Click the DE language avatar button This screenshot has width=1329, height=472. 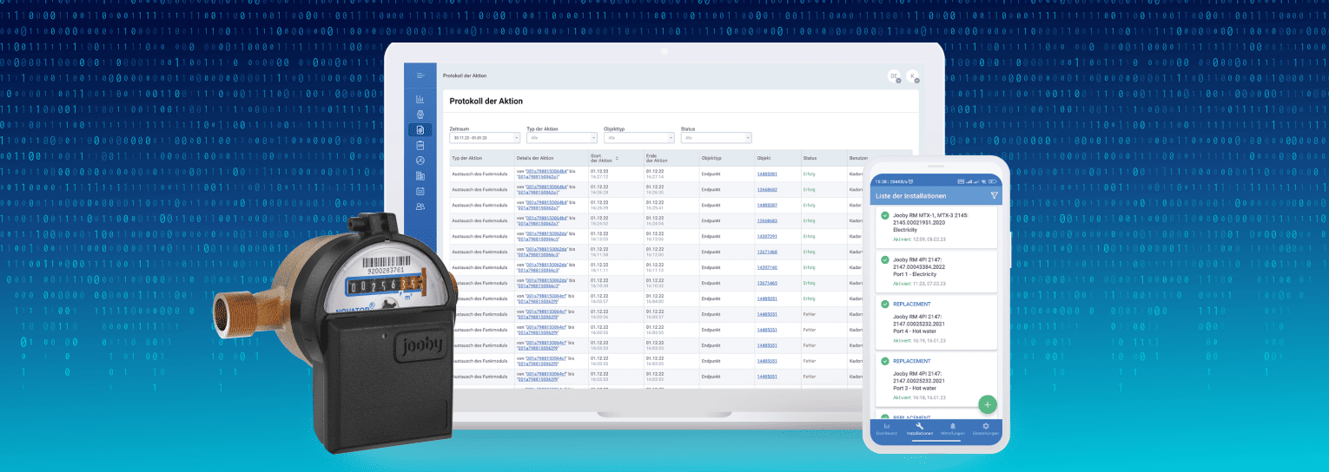coord(893,76)
